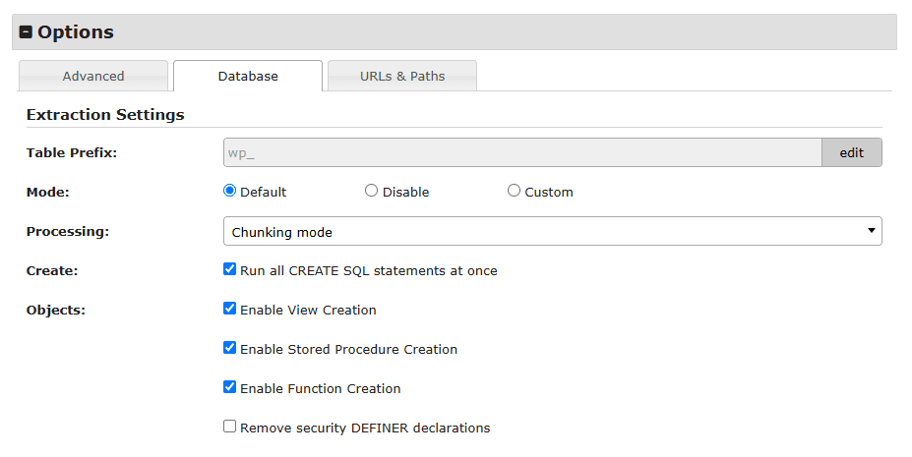Viewport: 912px width, 457px height.
Task: Collapse the Options panel using minus icon
Action: click(27, 32)
